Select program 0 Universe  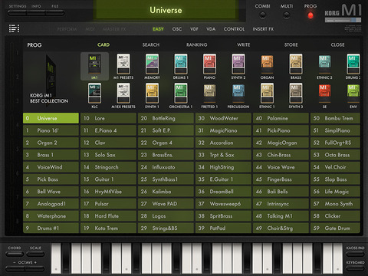pyautogui.click(x=51, y=118)
